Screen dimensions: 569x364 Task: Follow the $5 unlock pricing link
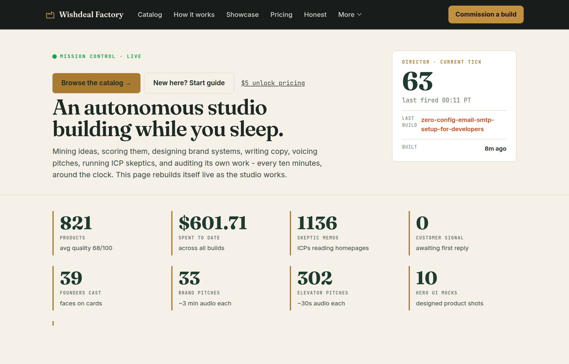coord(273,83)
